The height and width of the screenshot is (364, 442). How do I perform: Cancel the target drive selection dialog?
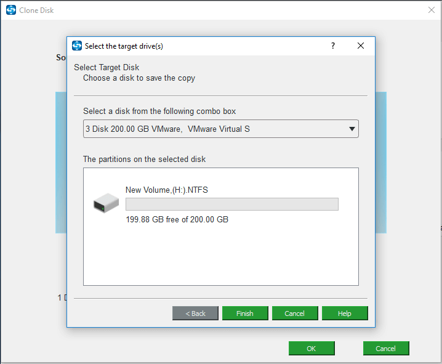pyautogui.click(x=295, y=313)
